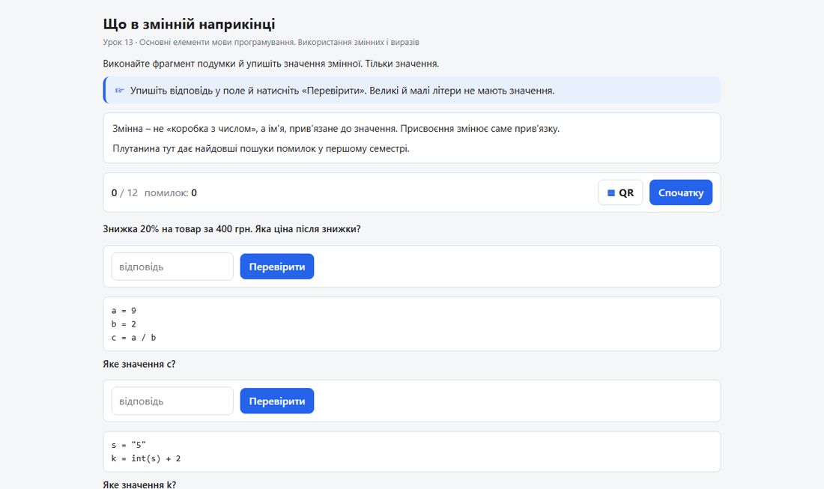The image size is (824, 489).
Task: Click the question 'Яке значення k?'
Action: [x=139, y=485]
